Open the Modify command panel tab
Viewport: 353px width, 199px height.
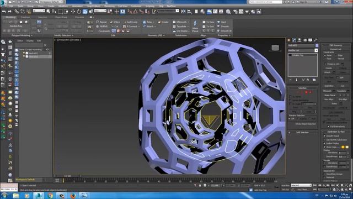(294, 40)
